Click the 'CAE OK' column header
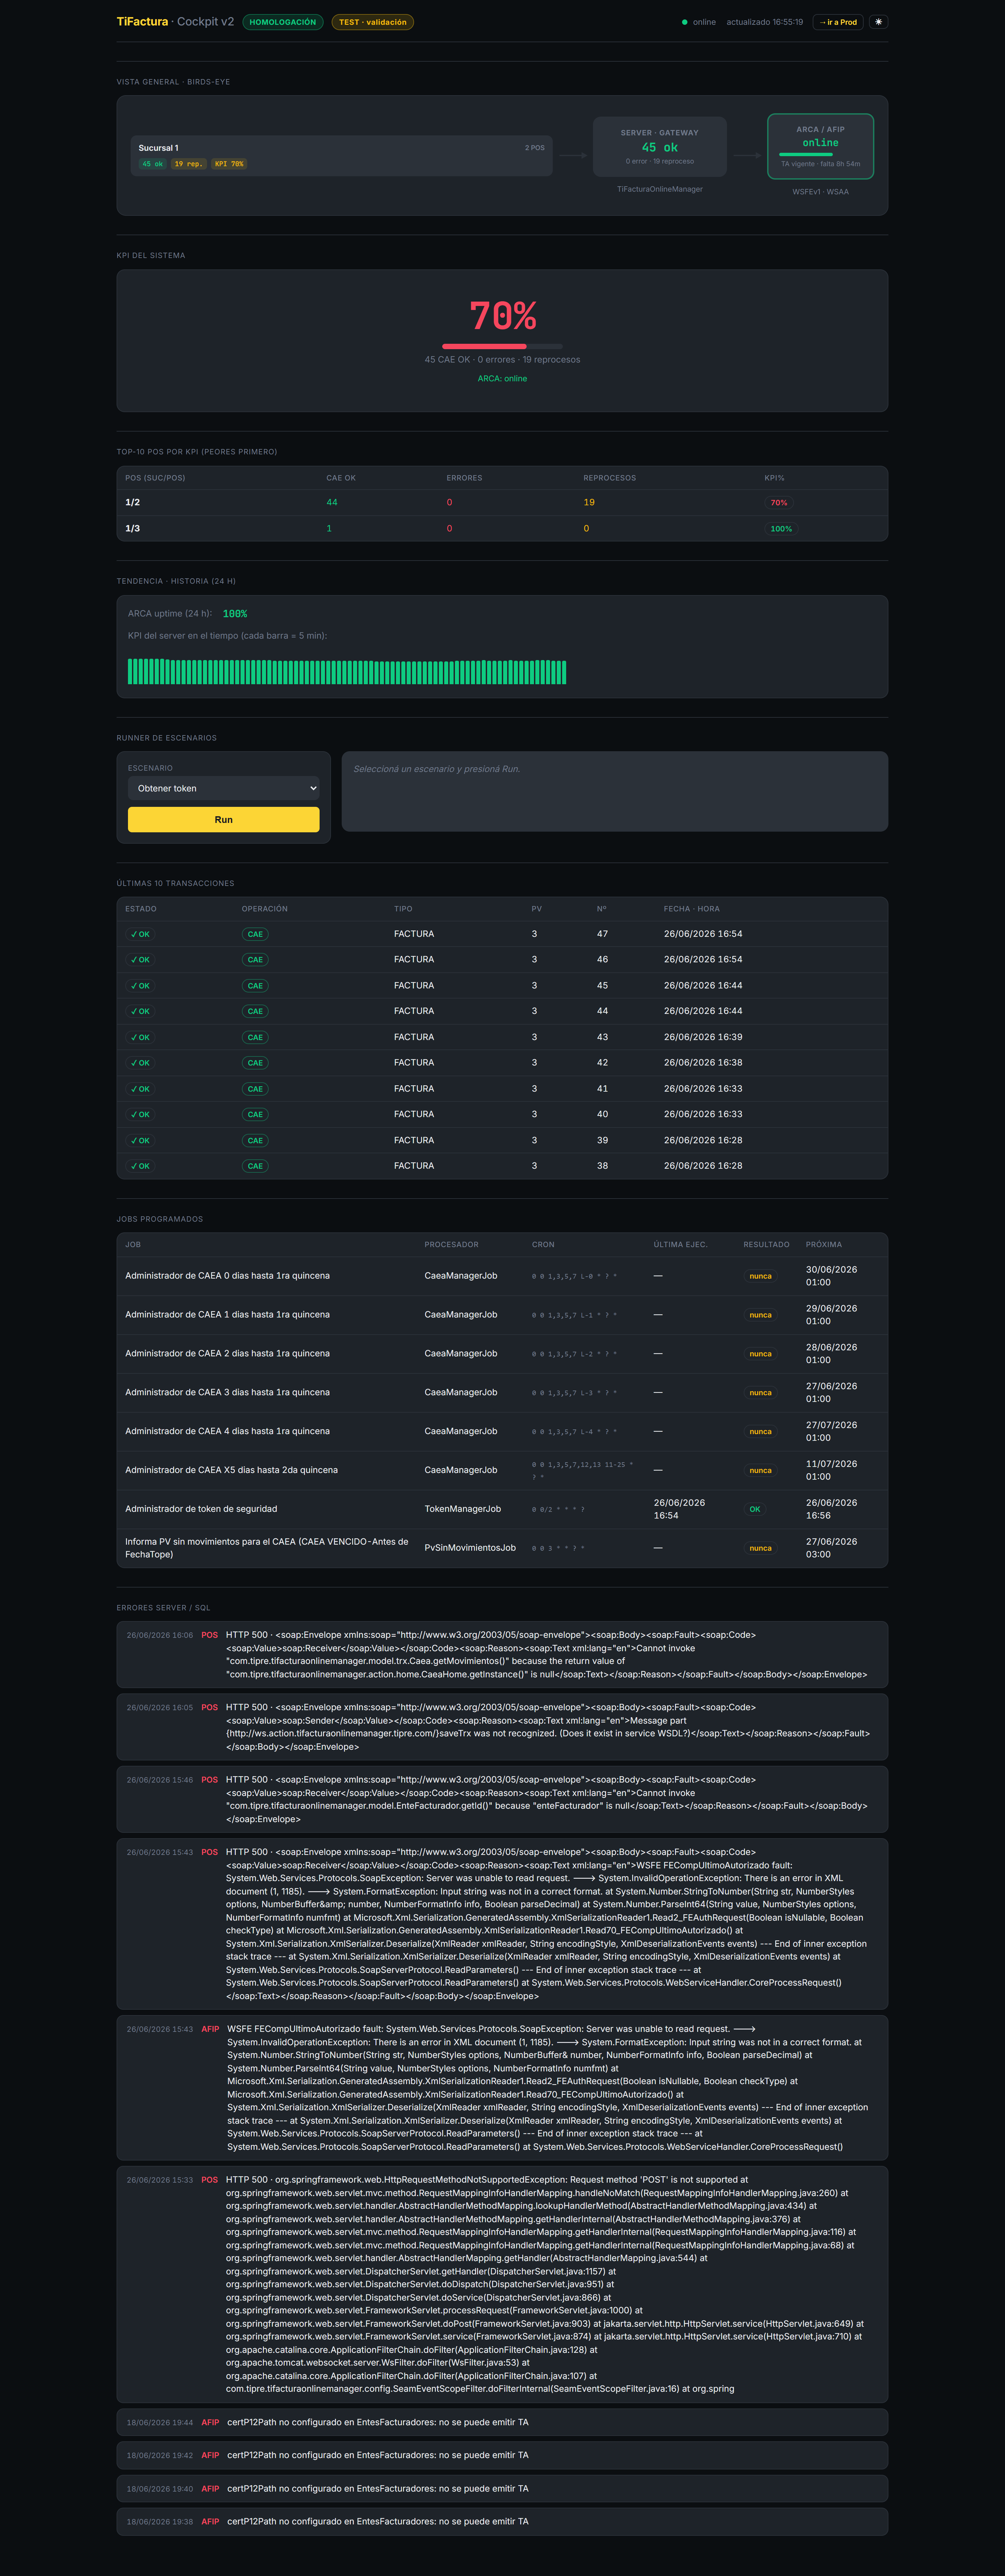Viewport: 1005px width, 2576px height. pyautogui.click(x=341, y=478)
